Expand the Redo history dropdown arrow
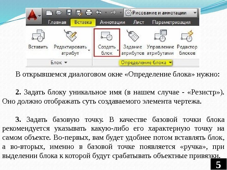This screenshot has width=227, height=170. point(120,13)
